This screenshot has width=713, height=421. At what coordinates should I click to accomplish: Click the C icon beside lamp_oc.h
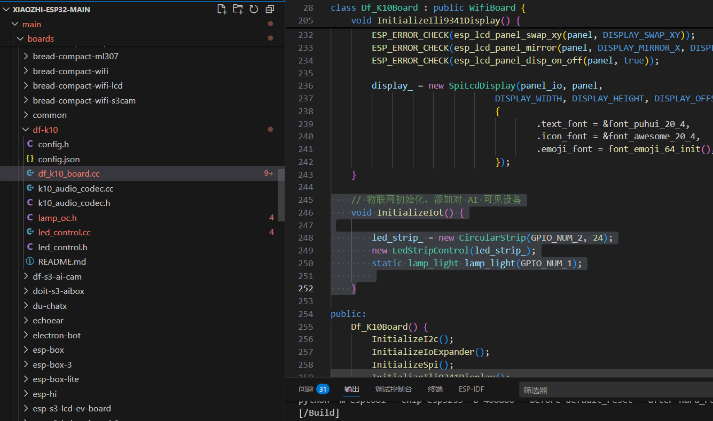point(30,218)
